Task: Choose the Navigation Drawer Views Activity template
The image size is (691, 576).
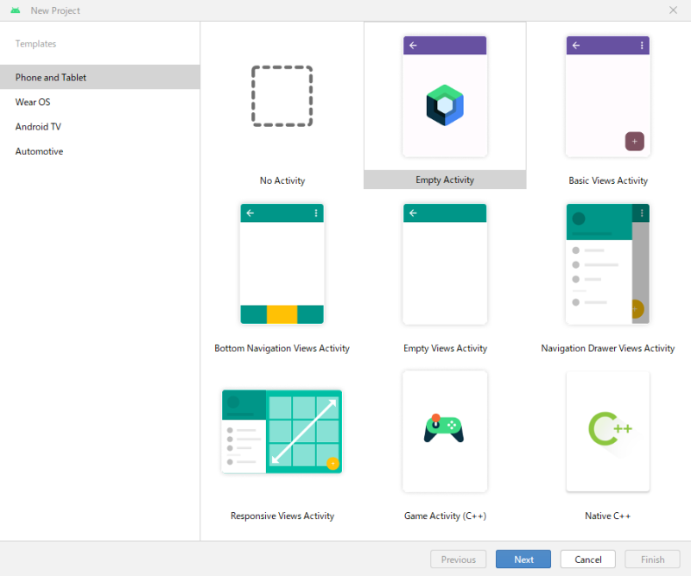Action: [x=607, y=263]
